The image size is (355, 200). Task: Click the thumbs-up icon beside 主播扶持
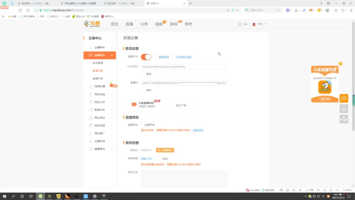click(x=91, y=141)
